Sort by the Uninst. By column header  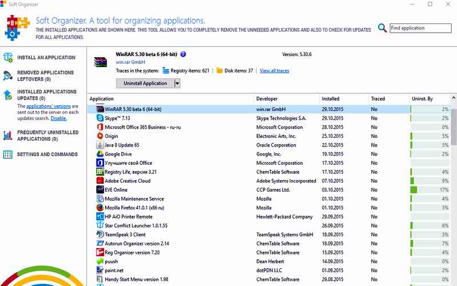click(422, 99)
